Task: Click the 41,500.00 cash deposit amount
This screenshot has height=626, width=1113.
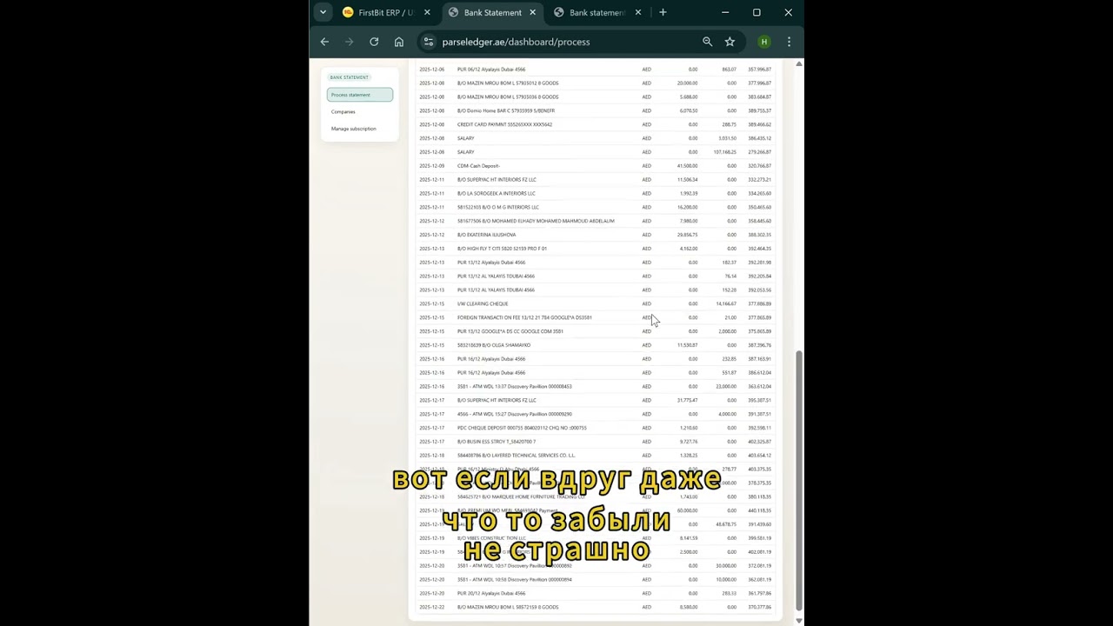Action: pyautogui.click(x=687, y=166)
